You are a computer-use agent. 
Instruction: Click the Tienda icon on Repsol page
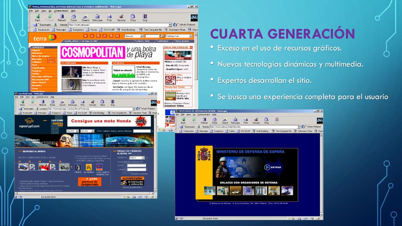[x=78, y=167]
